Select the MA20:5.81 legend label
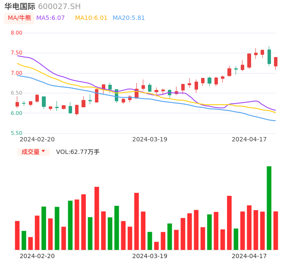 tap(129, 18)
